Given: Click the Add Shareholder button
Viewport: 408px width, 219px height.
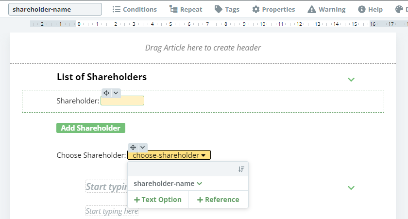Looking at the screenshot, I should tap(91, 128).
